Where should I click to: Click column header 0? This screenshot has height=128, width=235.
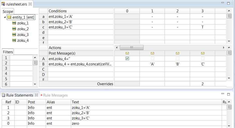coord(127,11)
